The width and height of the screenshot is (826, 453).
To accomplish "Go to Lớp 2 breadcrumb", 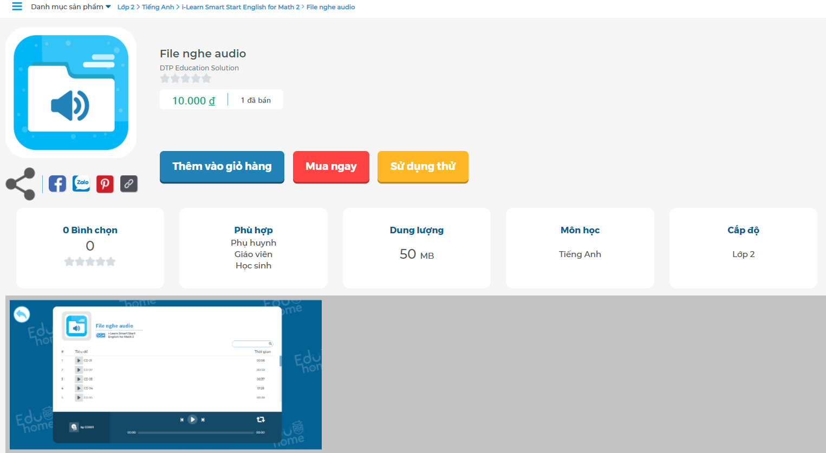I will [x=126, y=7].
